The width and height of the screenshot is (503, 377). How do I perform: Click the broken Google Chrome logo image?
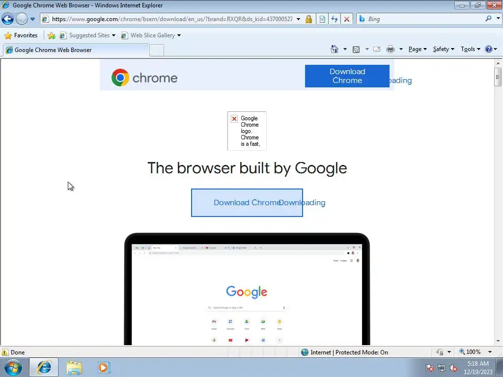[x=247, y=131]
